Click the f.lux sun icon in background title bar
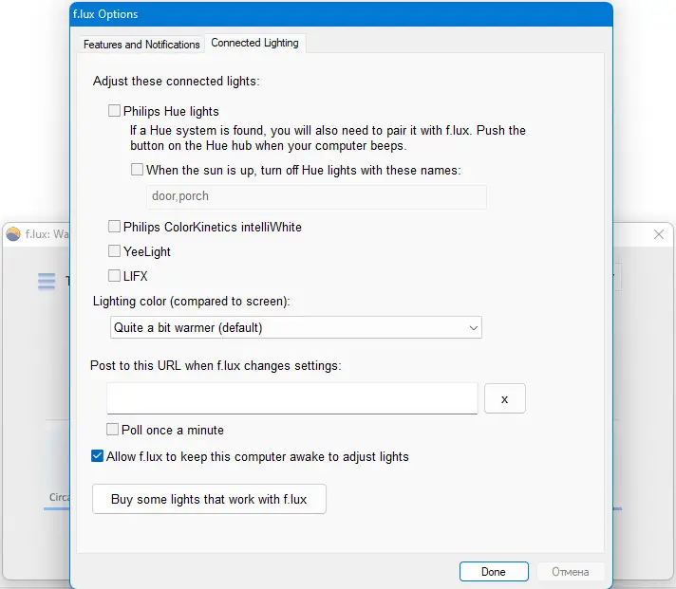 click(13, 234)
